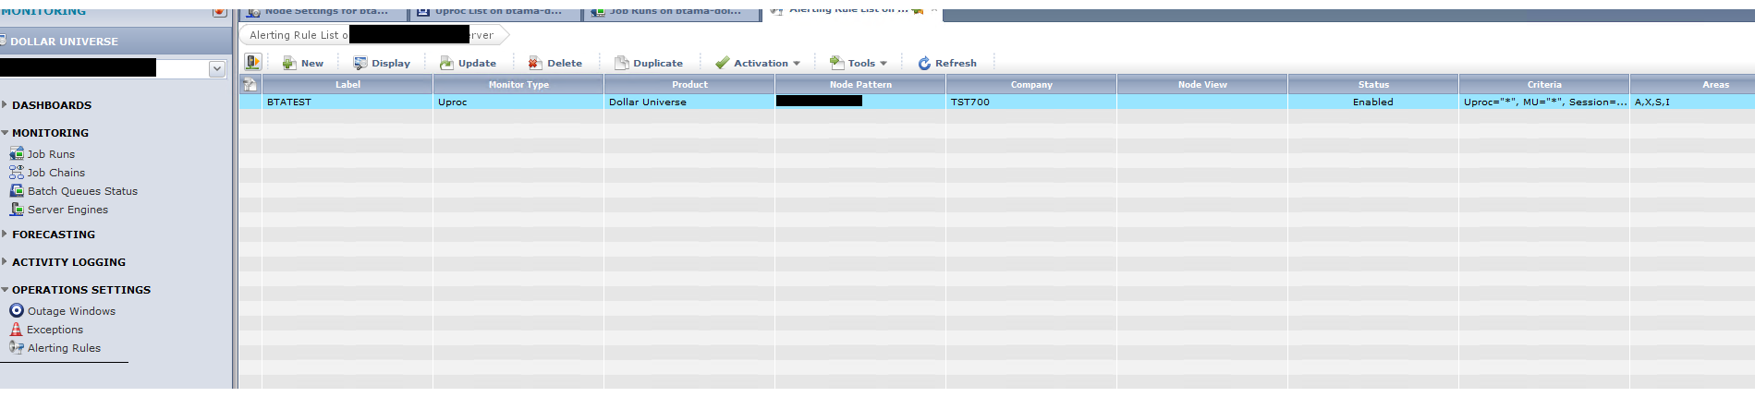Sort by the Node View column header
The image size is (1755, 409).
[1202, 84]
